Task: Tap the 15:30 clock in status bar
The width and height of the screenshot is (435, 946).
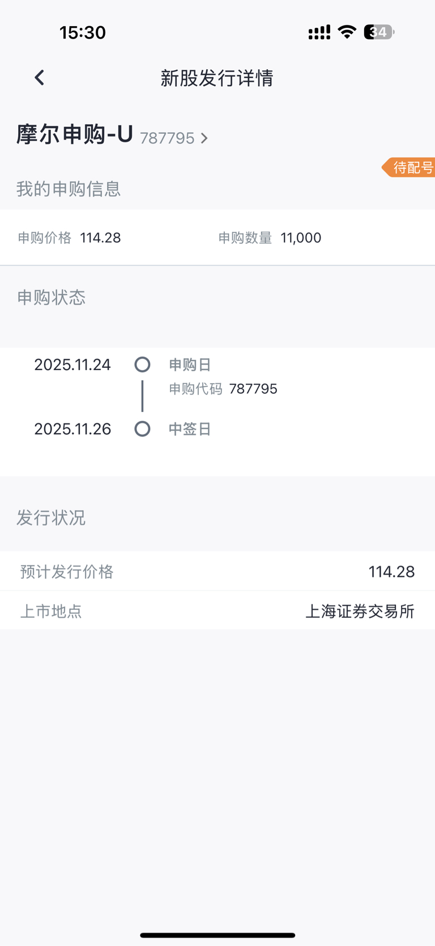Action: pyautogui.click(x=83, y=32)
